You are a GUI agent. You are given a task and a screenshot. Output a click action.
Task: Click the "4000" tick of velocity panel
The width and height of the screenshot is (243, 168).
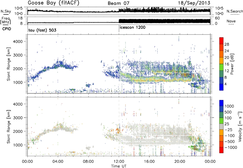[x=18, y=104]
